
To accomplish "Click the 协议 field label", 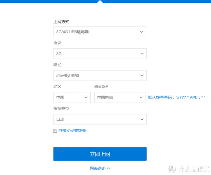I will [x=57, y=43].
